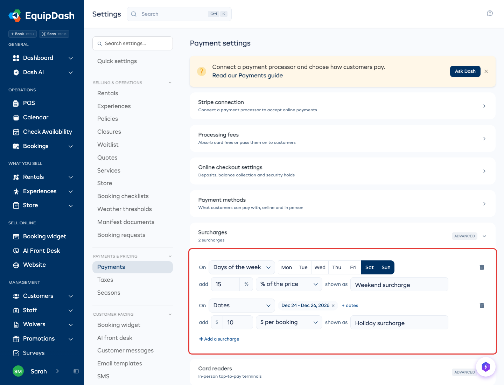This screenshot has height=385, width=504.
Task: Toggle Wednesday in the weekday selector
Action: pyautogui.click(x=320, y=267)
